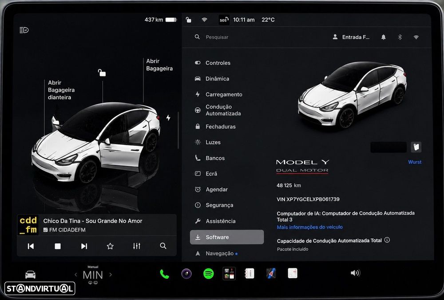
Task: Launch the navigation arrow app in dock
Action: point(271,273)
